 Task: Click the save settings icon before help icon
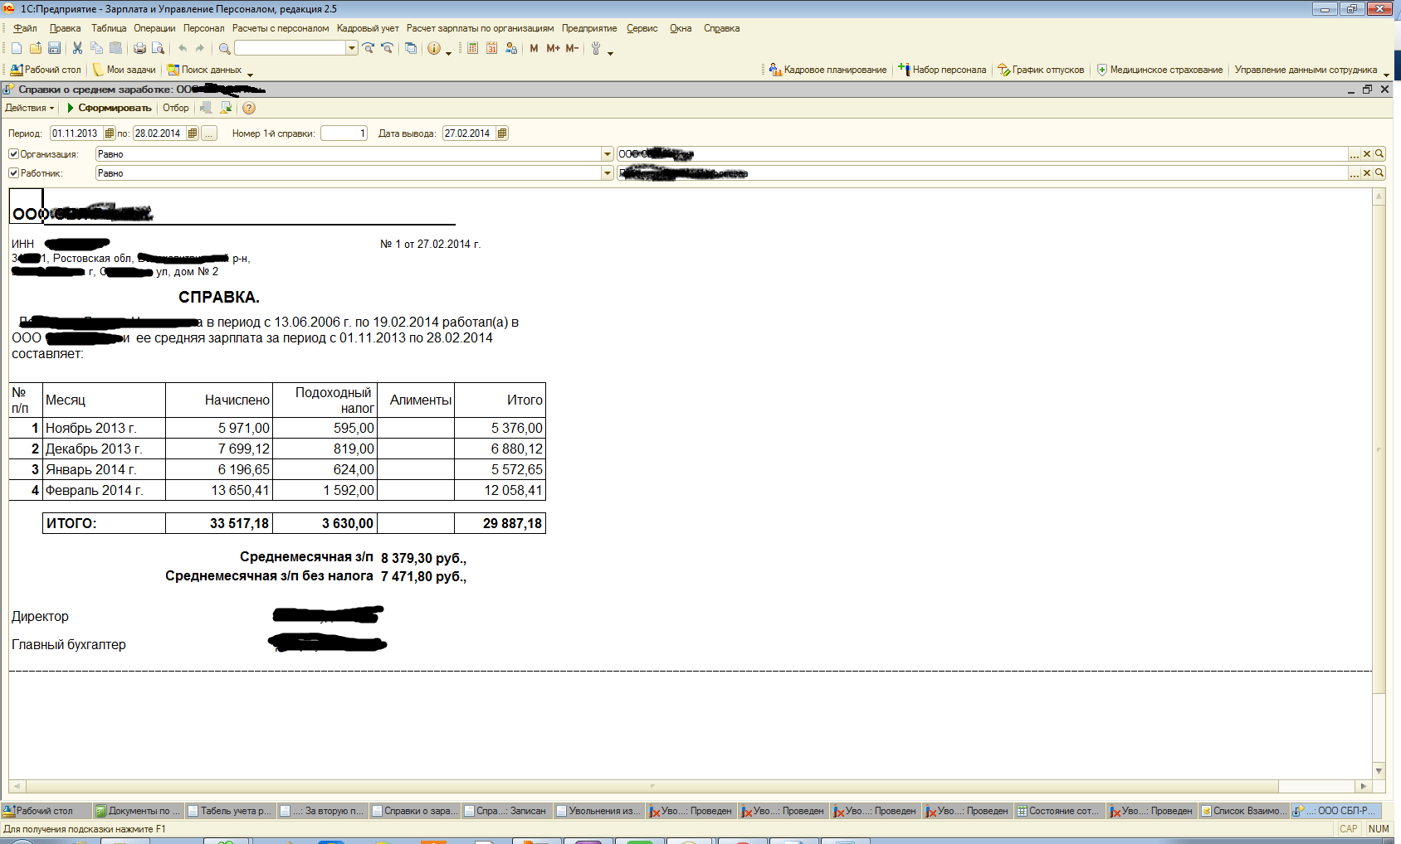(x=225, y=108)
